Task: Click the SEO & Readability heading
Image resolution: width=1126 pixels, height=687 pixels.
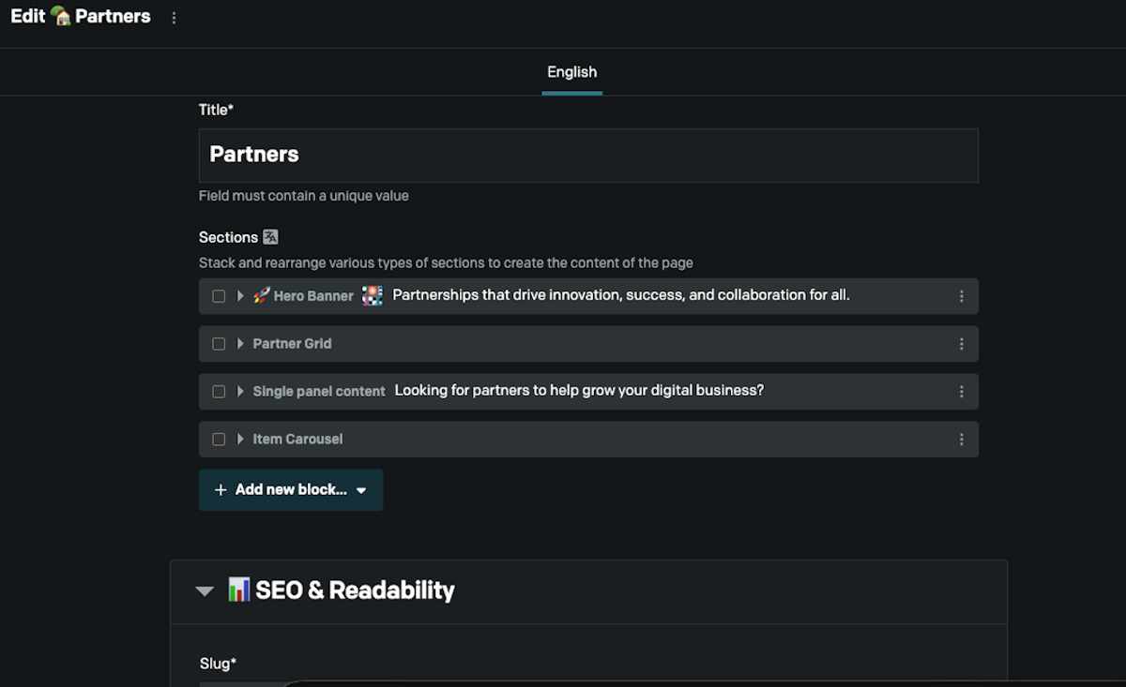Action: coord(355,590)
